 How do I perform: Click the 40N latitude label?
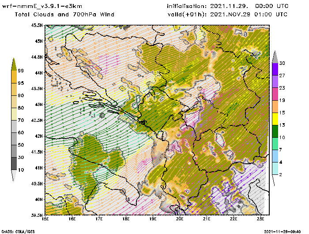39,199
